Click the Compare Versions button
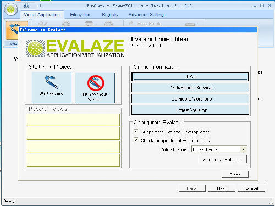 coord(190,99)
